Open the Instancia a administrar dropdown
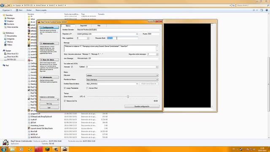Screen dimensions: 270x152 pyautogui.click(x=49, y=100)
